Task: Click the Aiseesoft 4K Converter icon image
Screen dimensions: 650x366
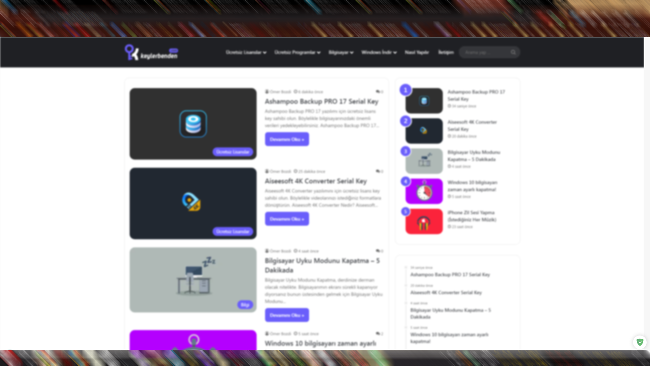Action: pos(191,202)
